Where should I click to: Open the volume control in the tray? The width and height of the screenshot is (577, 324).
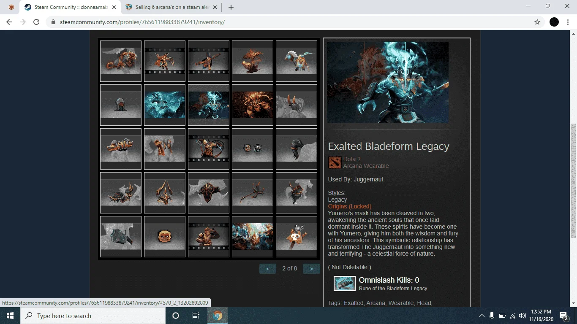coord(523,316)
